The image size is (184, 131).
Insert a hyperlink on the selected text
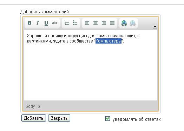coord(124,23)
